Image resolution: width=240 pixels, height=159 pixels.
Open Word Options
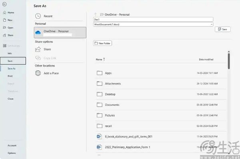[12, 153]
